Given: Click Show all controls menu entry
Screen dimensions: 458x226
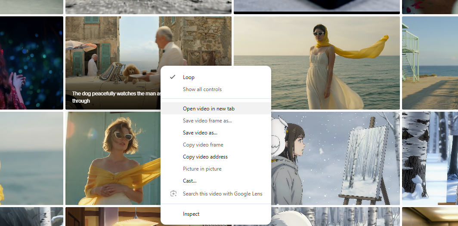Looking at the screenshot, I should 216,89.
